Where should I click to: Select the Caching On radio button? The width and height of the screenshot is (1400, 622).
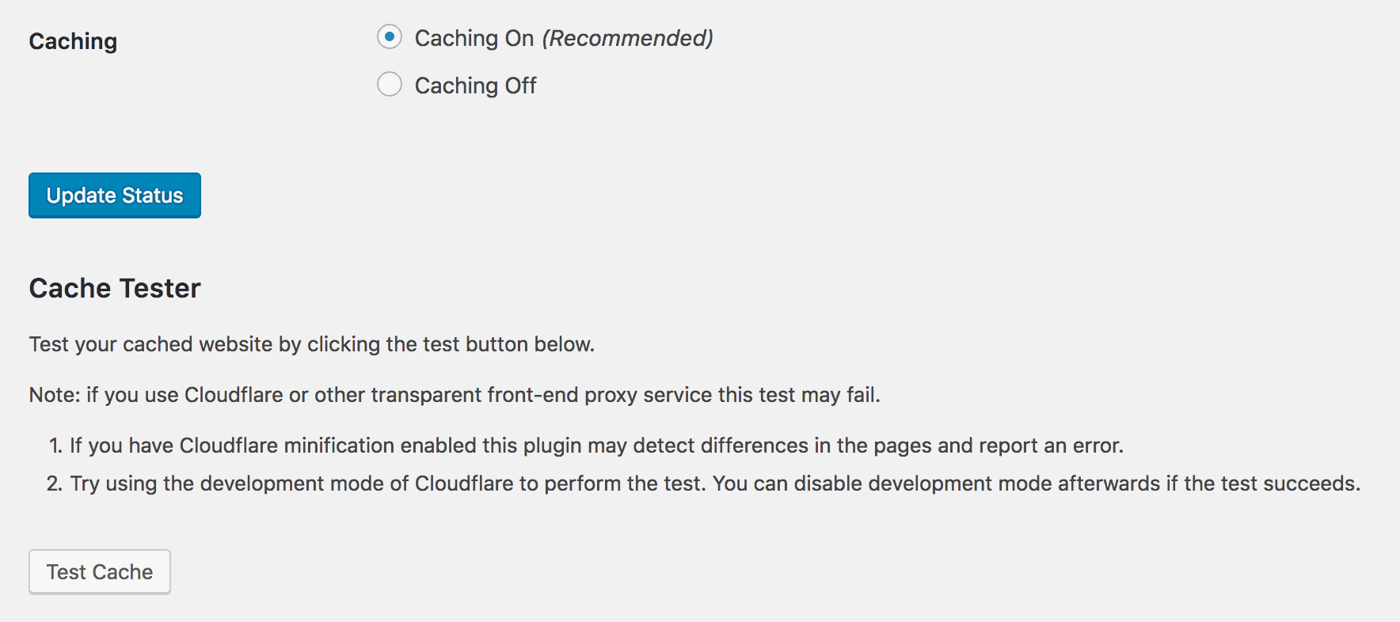coord(390,37)
